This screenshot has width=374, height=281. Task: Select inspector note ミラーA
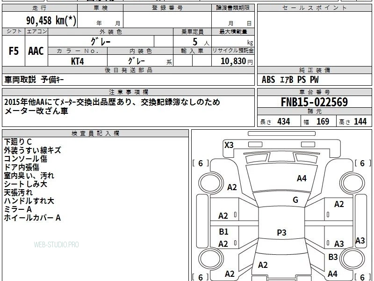(x=18, y=209)
